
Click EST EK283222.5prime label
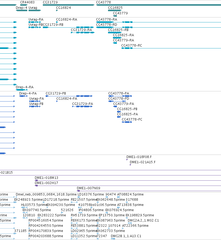(x=52, y=215)
